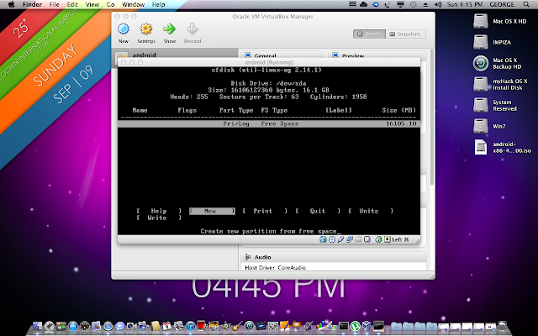The height and width of the screenshot is (336, 538).
Task: Open VirtualBox cube icon in dock
Action: point(367,326)
